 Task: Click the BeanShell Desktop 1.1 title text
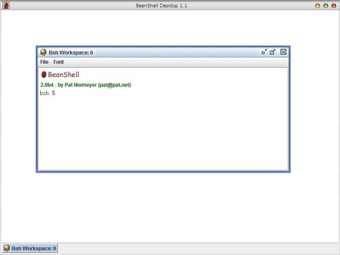(x=162, y=5)
